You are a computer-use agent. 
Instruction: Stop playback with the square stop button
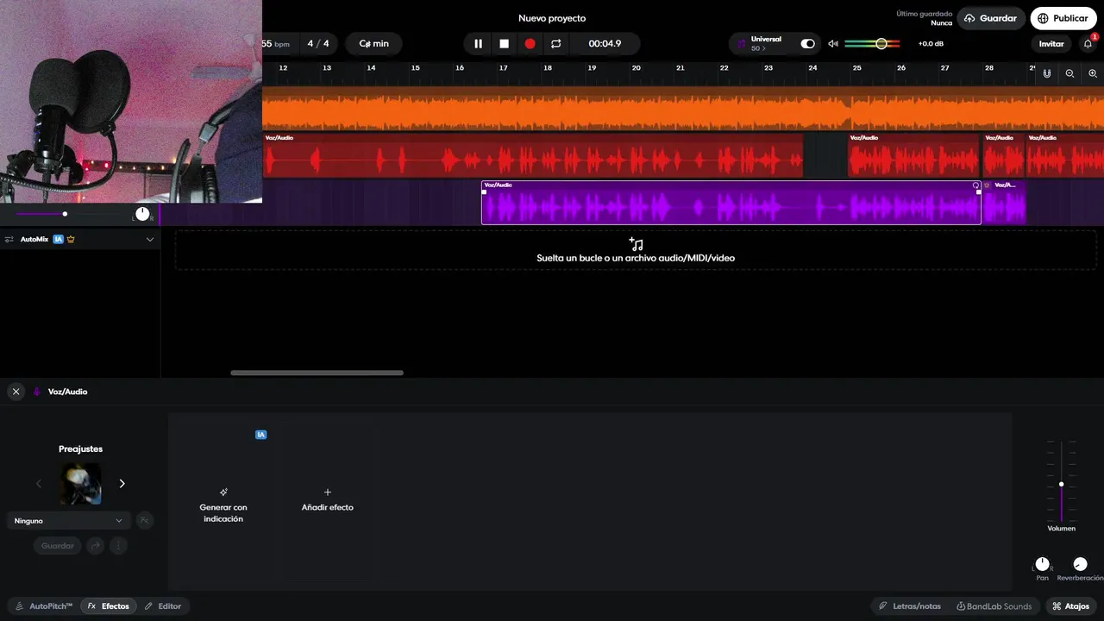pos(504,44)
